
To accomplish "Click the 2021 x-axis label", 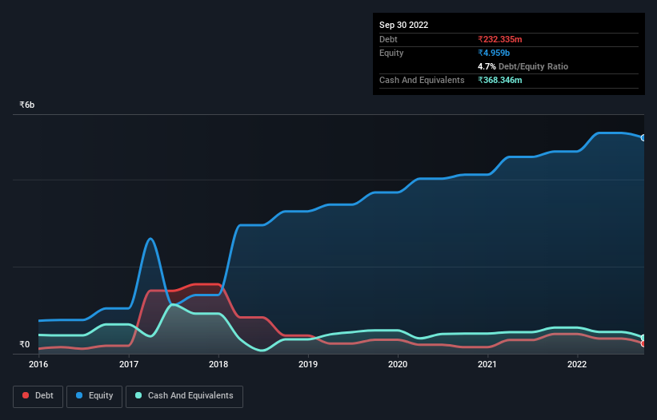I will point(487,364).
